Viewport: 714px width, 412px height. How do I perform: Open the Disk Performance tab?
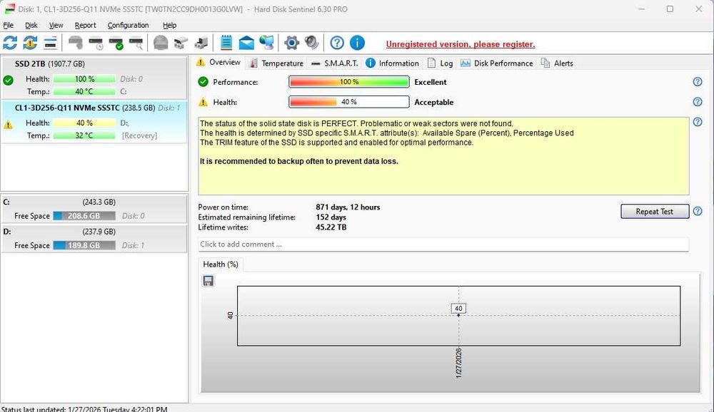pos(496,63)
